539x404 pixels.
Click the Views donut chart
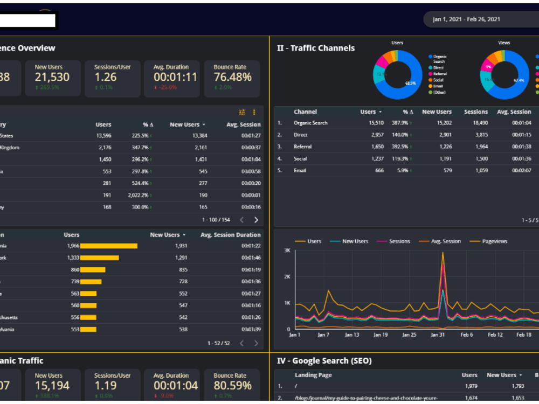pos(505,74)
